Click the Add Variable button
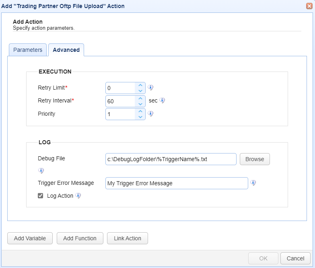Viewport: 315px width, 268px height. 30,238
